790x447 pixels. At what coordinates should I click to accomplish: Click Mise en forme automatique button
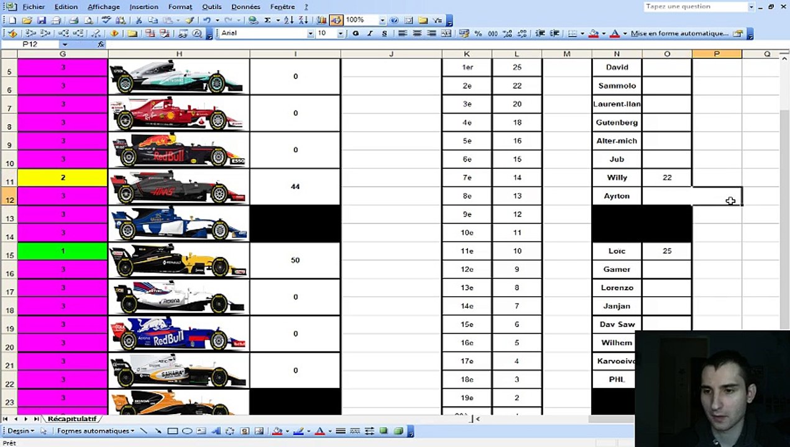tap(679, 33)
